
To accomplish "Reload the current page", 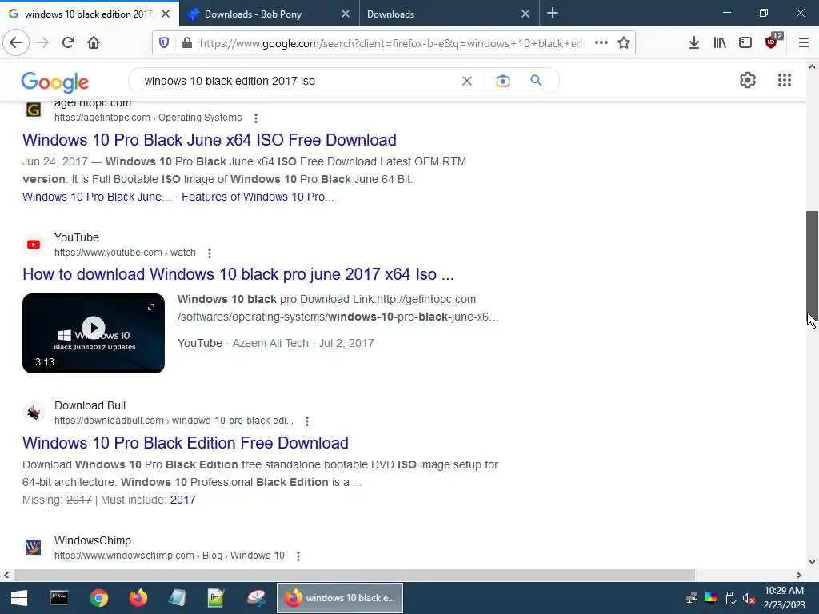I will 68,43.
